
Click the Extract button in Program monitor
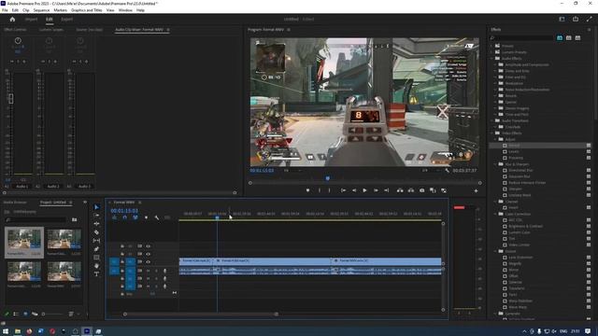411,190
